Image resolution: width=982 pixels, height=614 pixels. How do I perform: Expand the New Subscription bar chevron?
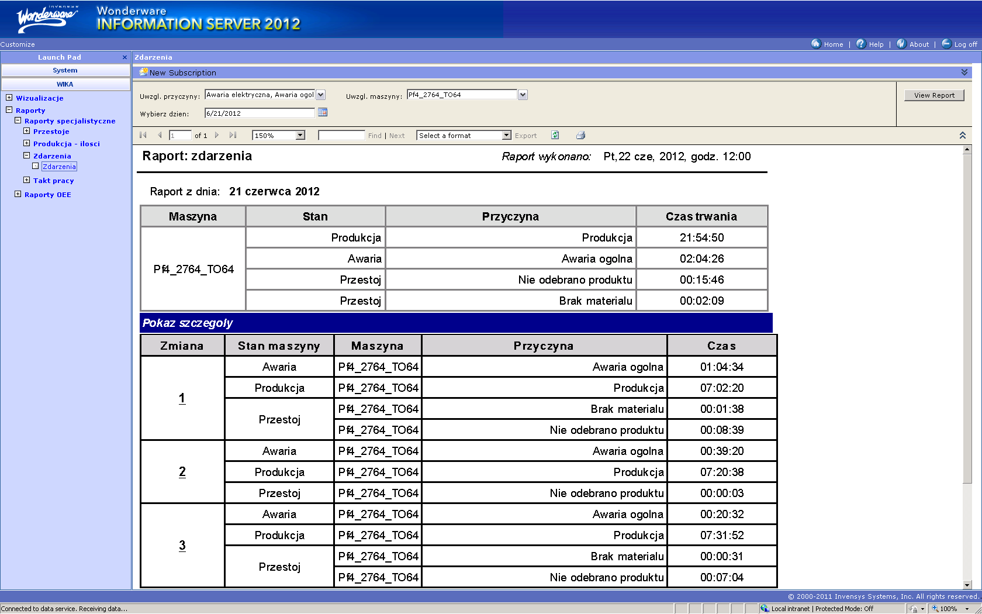tap(964, 72)
